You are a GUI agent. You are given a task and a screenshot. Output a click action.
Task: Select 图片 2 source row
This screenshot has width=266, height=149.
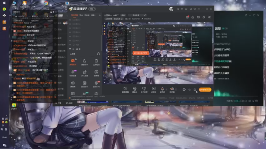tap(85, 40)
